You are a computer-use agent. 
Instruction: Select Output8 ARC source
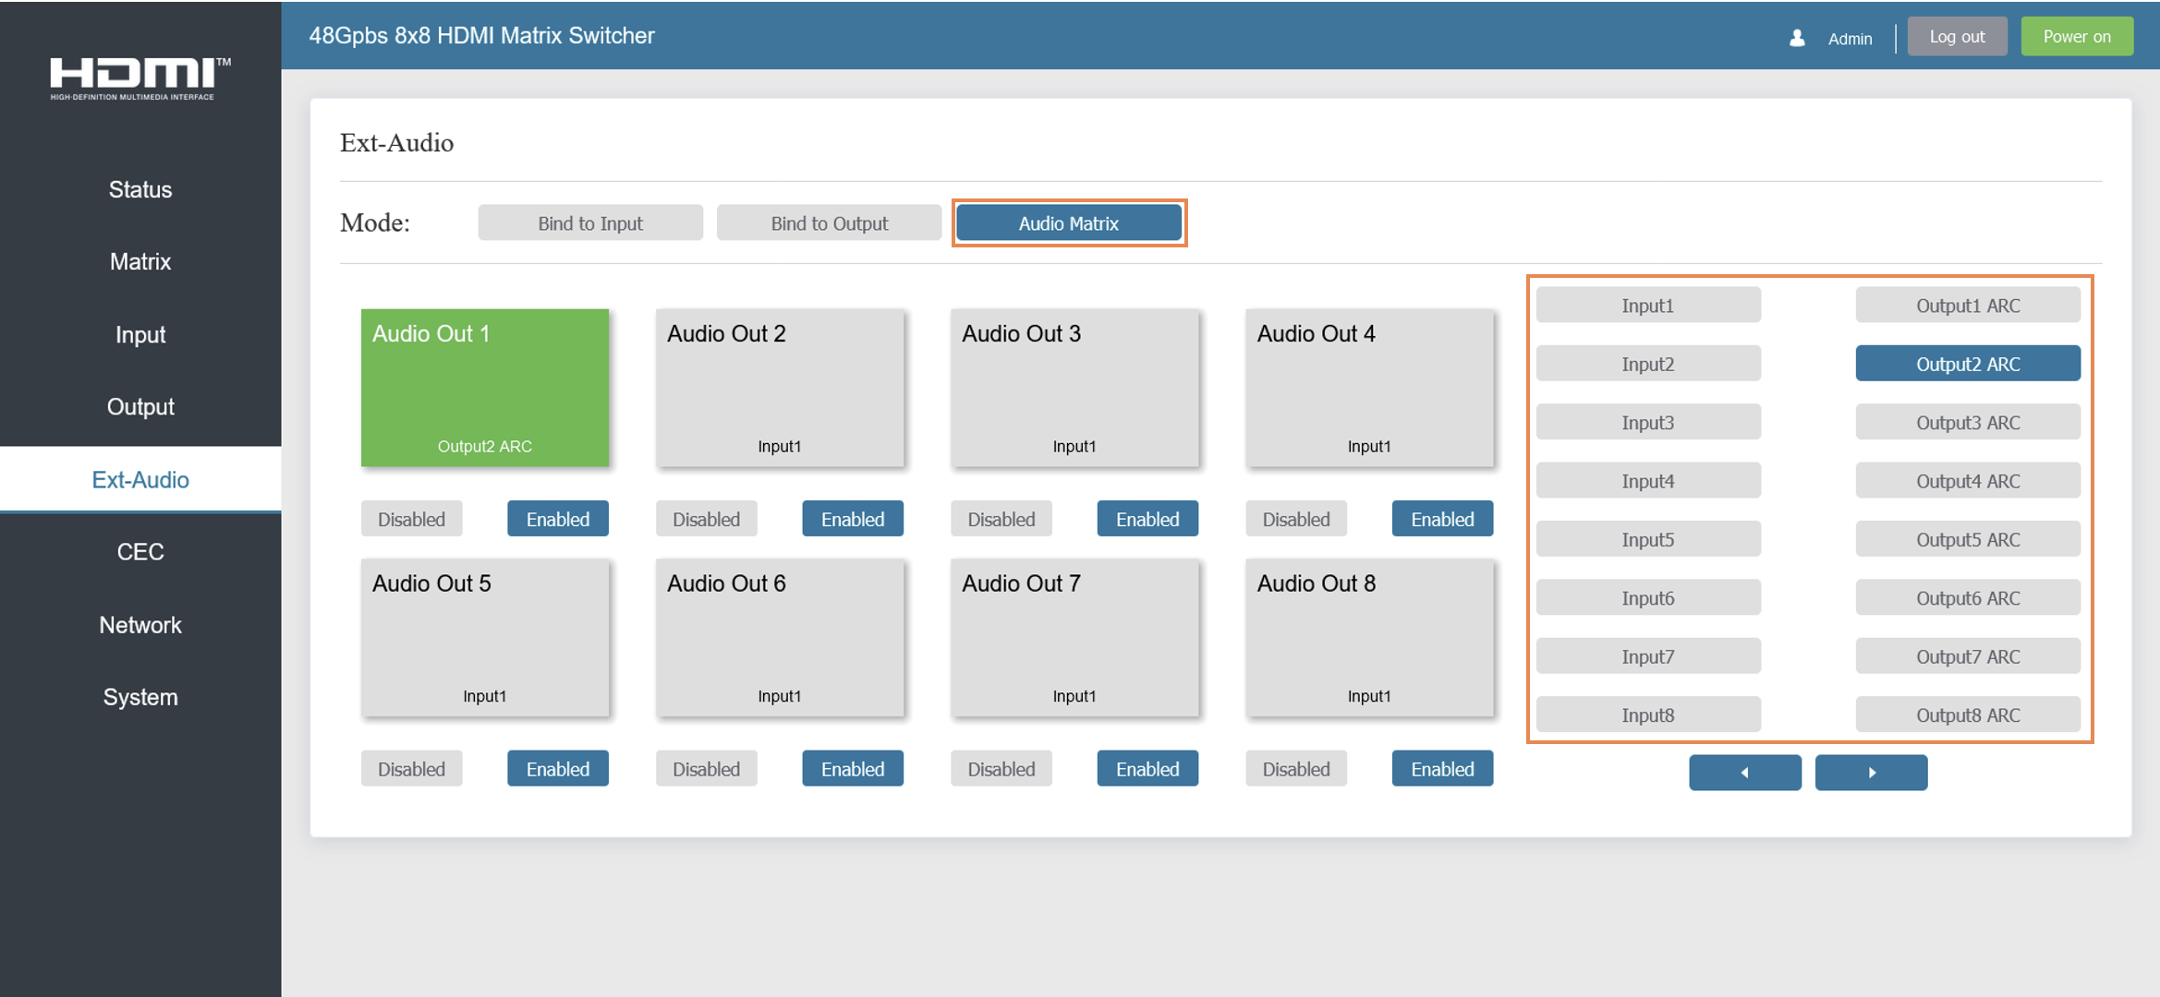(x=1968, y=715)
